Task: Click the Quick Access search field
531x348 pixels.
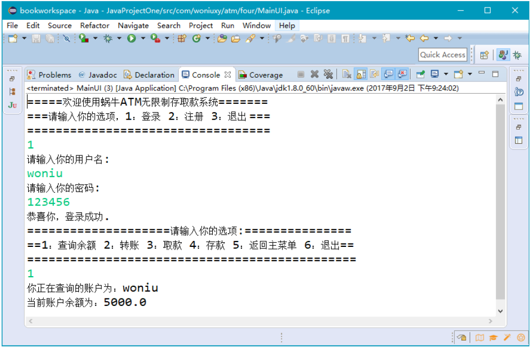Action: (442, 55)
